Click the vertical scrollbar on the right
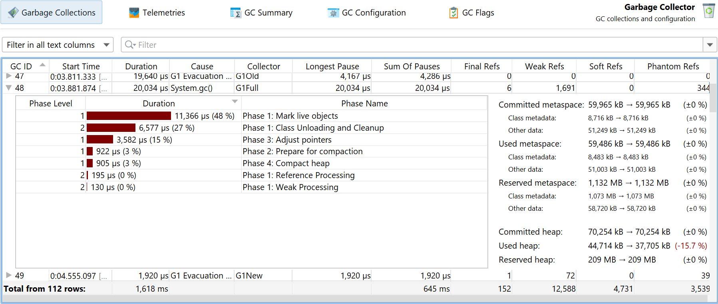 (x=713, y=98)
